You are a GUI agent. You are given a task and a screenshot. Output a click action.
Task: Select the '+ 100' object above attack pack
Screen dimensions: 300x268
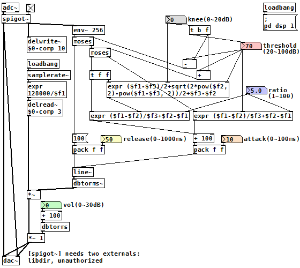tap(204, 138)
